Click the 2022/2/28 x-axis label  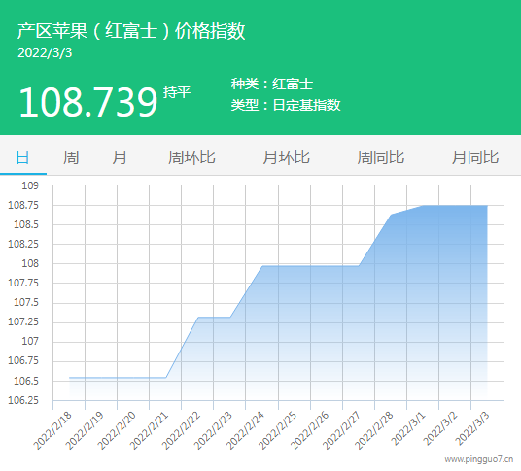(374, 430)
